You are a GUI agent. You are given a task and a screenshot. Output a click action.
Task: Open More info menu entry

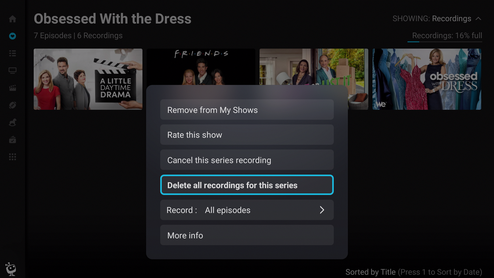click(247, 235)
